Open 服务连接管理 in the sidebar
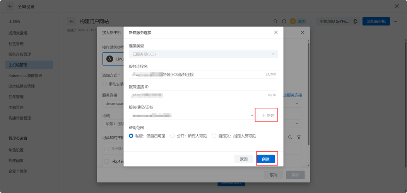 20,54
